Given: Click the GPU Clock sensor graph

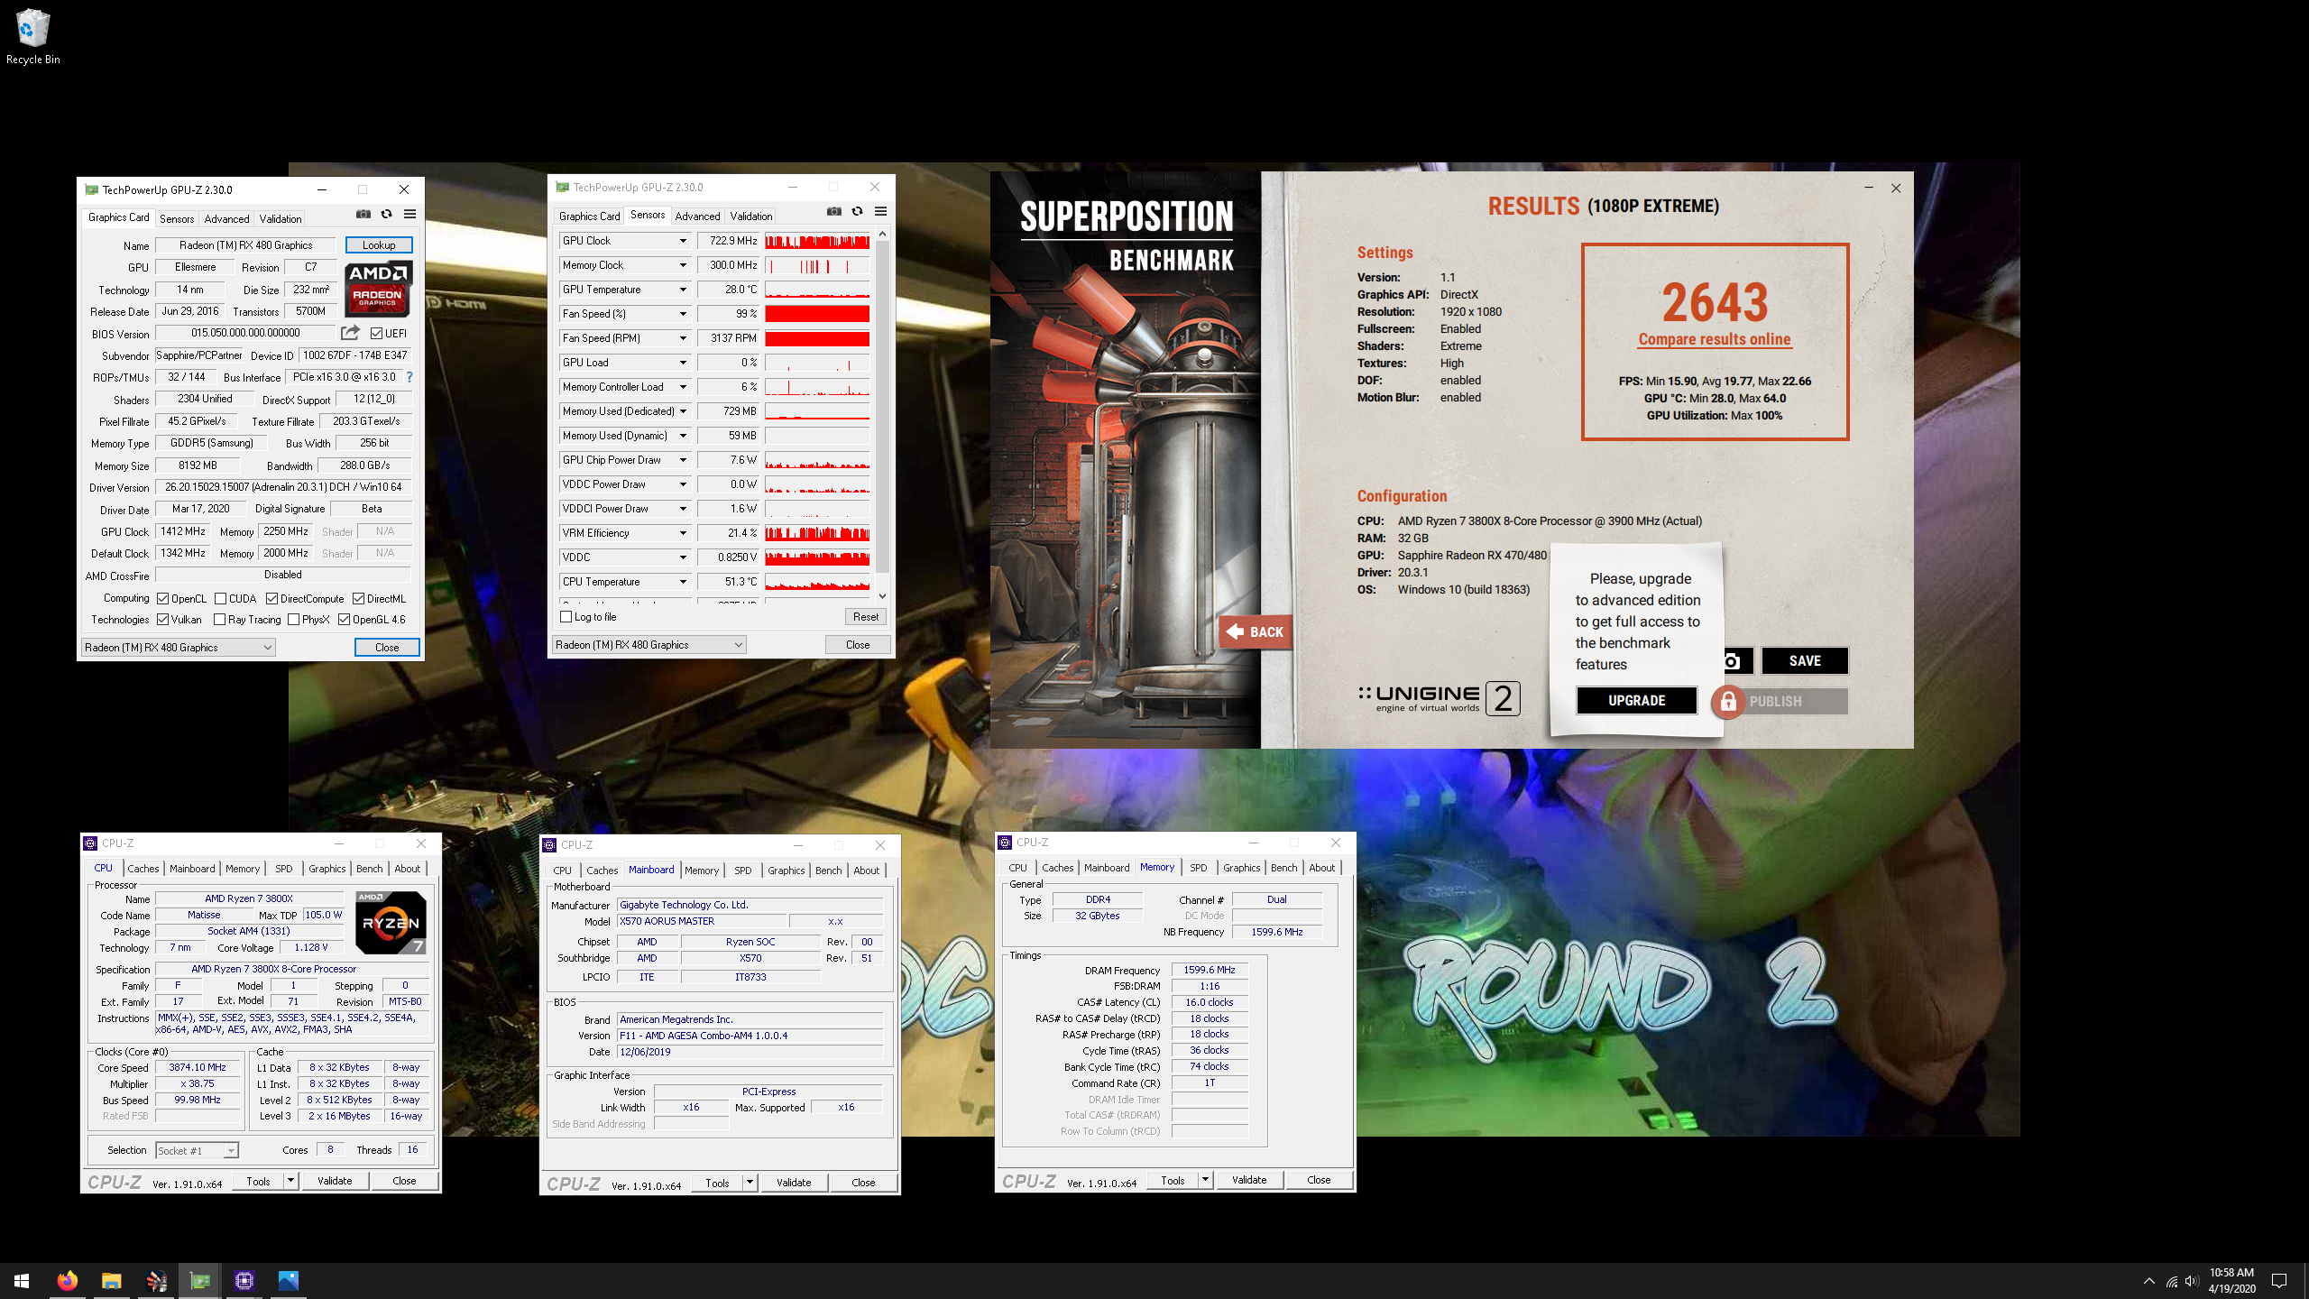Looking at the screenshot, I should [817, 241].
